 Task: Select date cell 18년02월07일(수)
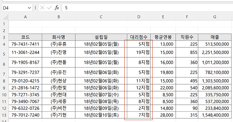click(101, 94)
